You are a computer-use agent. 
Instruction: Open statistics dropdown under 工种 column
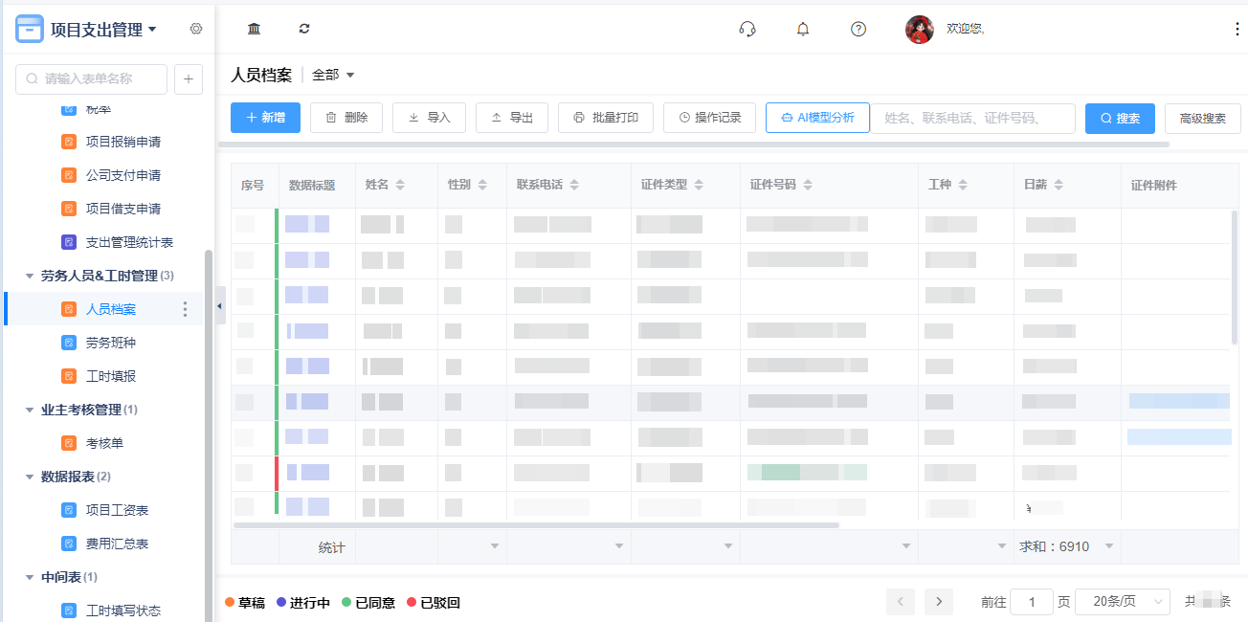coord(1002,546)
